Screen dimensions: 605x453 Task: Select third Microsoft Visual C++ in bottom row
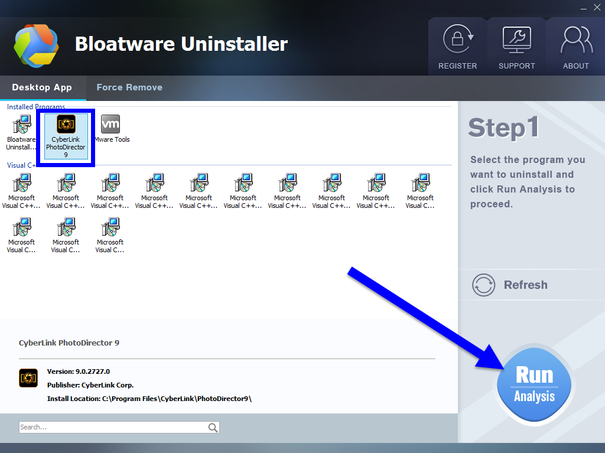(x=110, y=227)
